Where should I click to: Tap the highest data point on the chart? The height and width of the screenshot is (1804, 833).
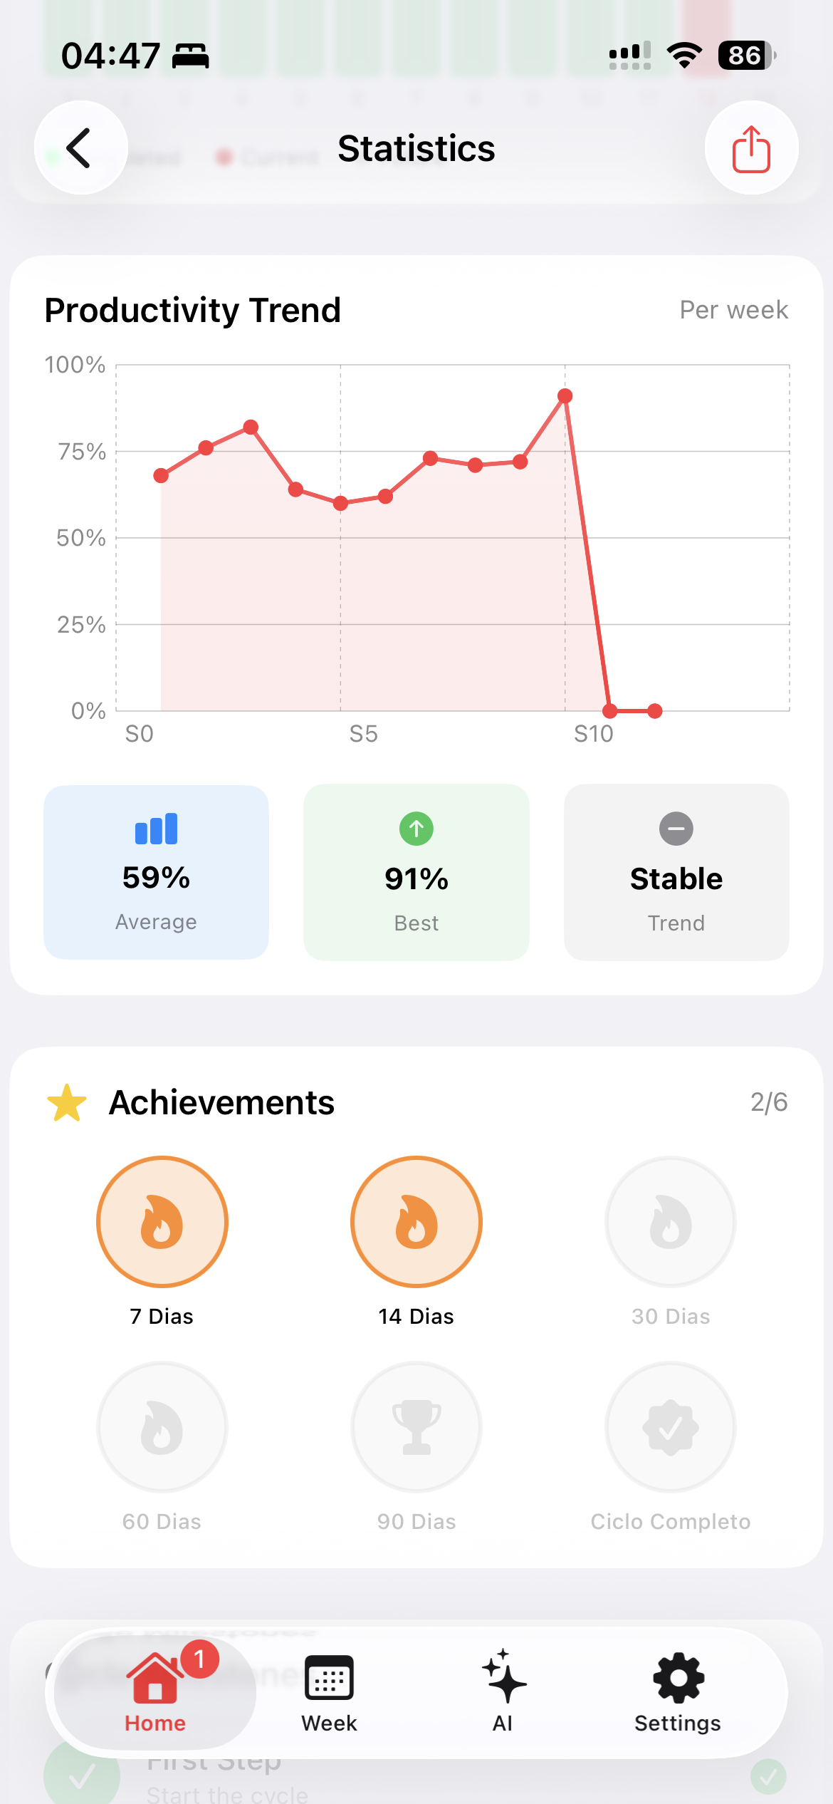(565, 396)
